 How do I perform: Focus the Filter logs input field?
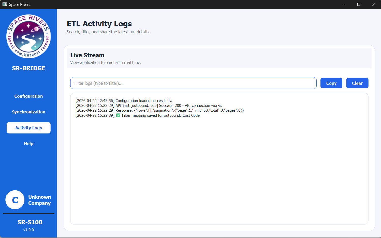tap(193, 83)
